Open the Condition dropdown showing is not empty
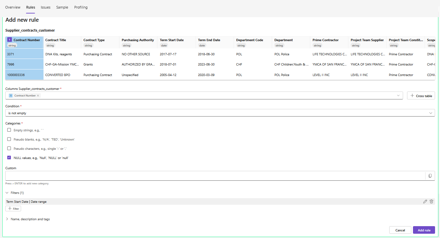This screenshot has width=440, height=238. click(220, 113)
